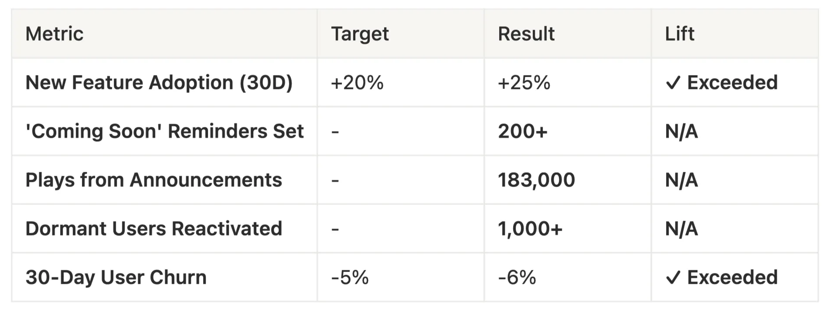Image resolution: width=837 pixels, height=313 pixels.
Task: Select the Dormant Users Reactivated cell
Action: pyautogui.click(x=153, y=229)
